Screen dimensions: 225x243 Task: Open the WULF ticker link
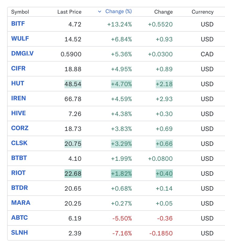coord(20,39)
